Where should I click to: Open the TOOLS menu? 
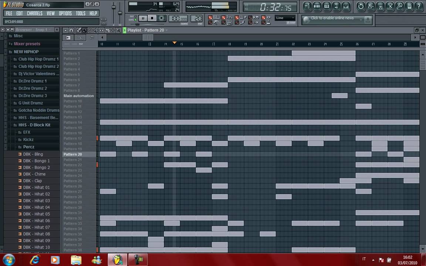point(81,13)
